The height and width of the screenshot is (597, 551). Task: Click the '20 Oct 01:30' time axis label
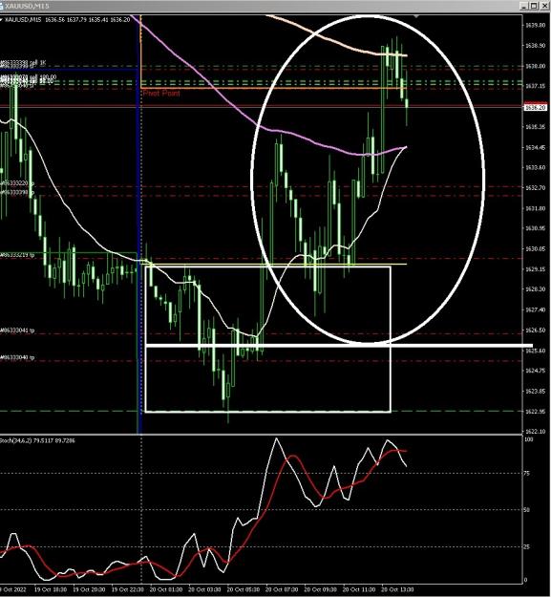[x=166, y=589]
